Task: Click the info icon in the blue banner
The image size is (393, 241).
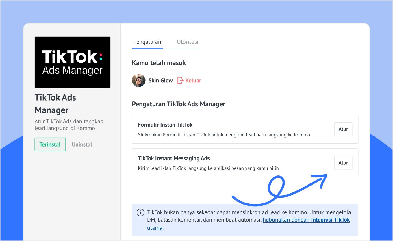Action: point(140,212)
